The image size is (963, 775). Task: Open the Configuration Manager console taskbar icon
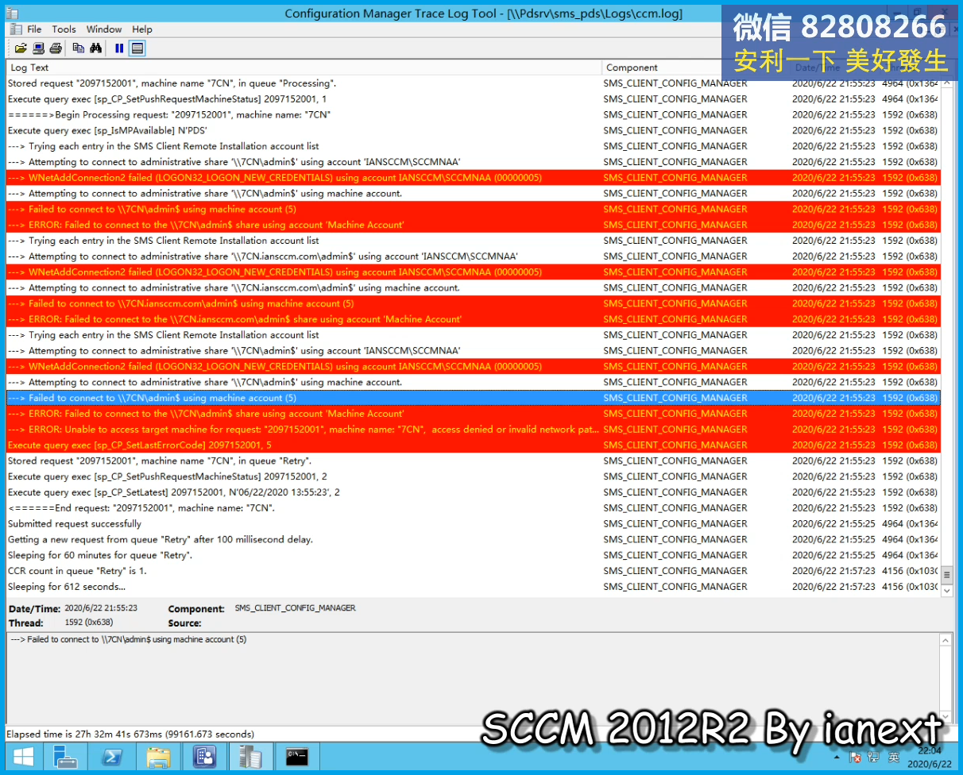204,758
